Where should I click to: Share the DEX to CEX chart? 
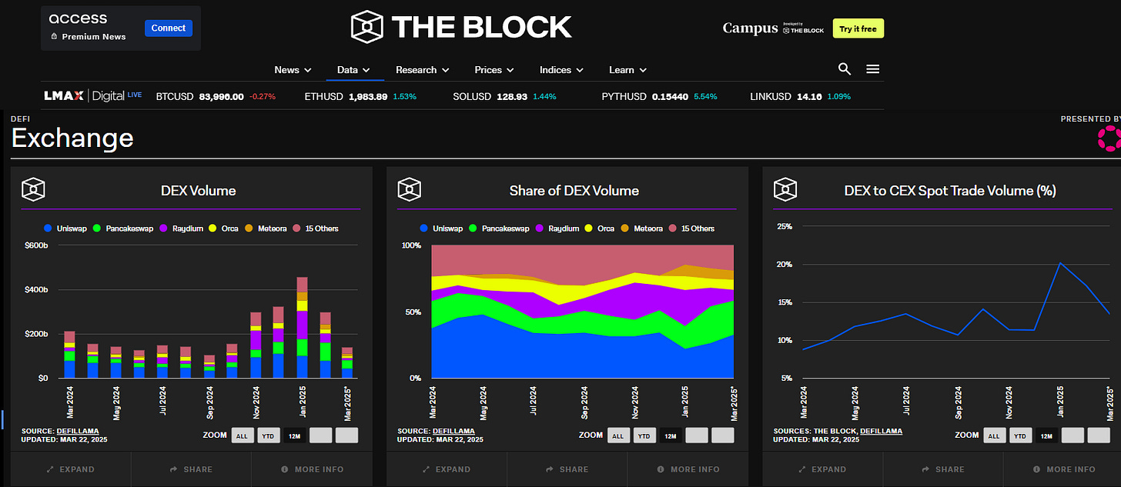[942, 469]
